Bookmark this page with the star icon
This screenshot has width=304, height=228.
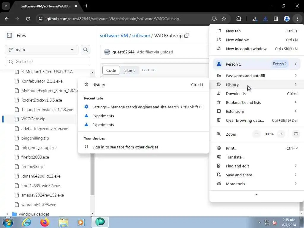(x=224, y=19)
